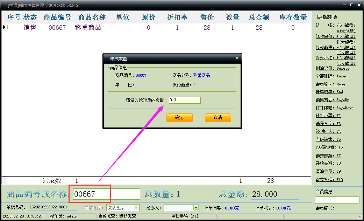The image size is (364, 221).
Task: Click 当班销售: F5 shortcut
Action: click(328, 139)
